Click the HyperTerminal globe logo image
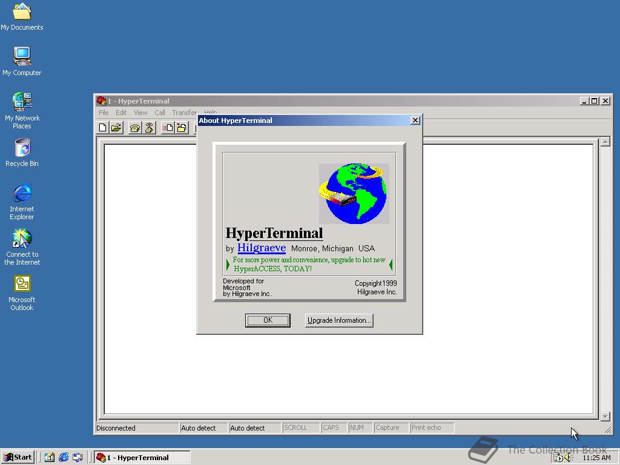Screen dimensions: 620x465 point(354,194)
